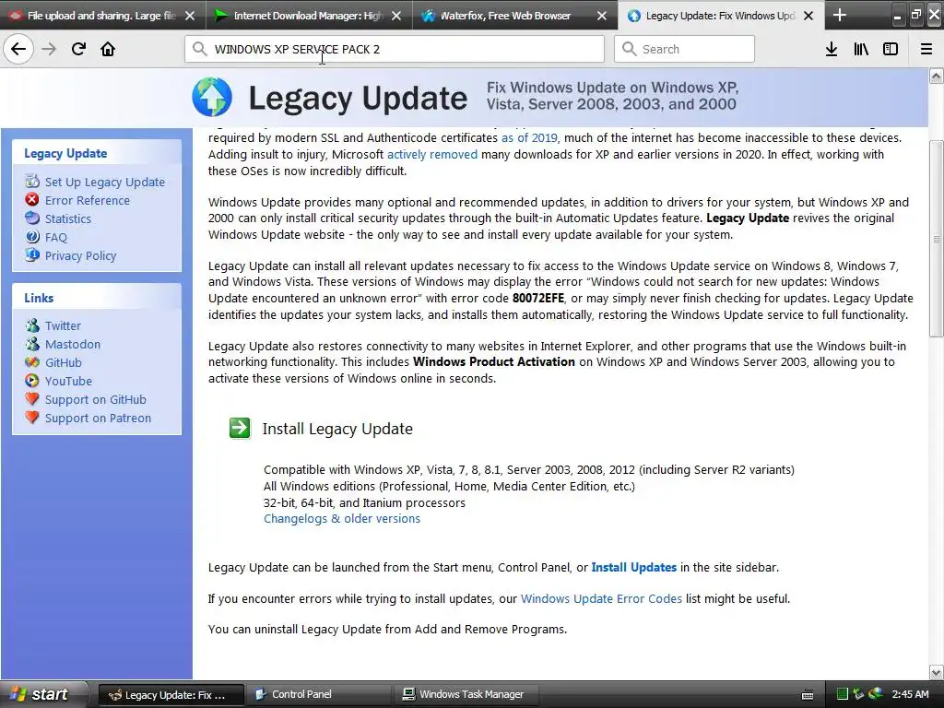
Task: Close the Legacy Update tab
Action: point(808,16)
